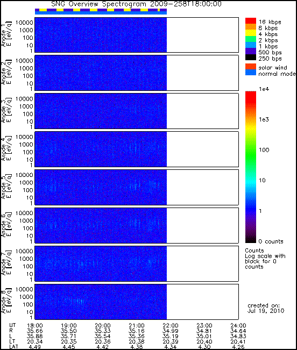Click the black 250 bps legend swatch

pyautogui.click(x=251, y=57)
